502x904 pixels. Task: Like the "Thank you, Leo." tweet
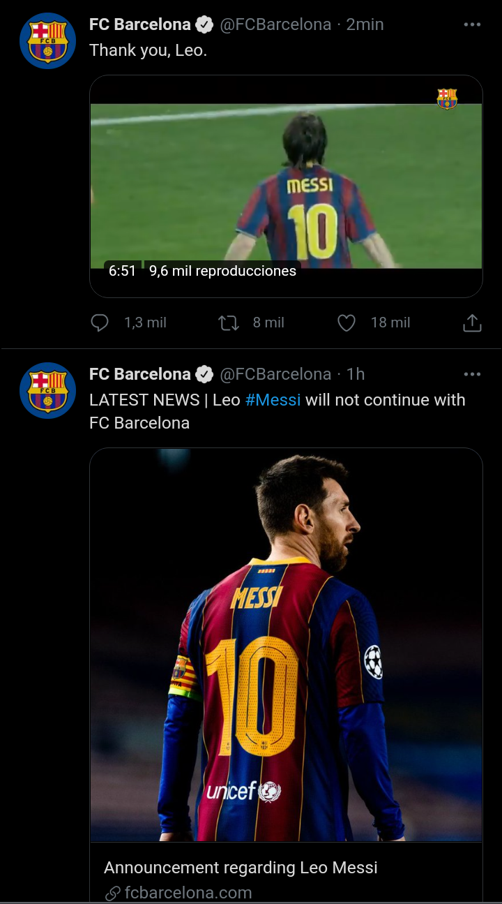pyautogui.click(x=347, y=323)
